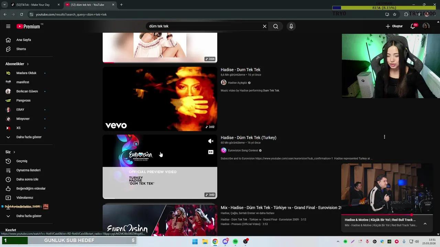
Task: Visit Hadise Açıkgöz channel link
Action: [x=238, y=83]
